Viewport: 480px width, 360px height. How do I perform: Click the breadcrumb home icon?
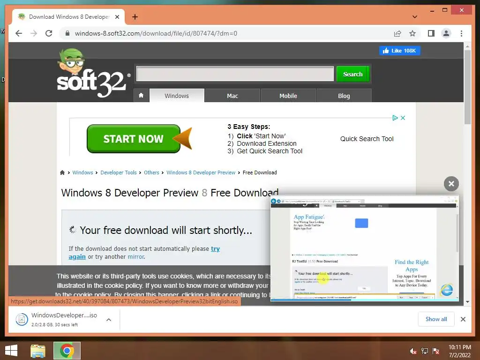(62, 172)
